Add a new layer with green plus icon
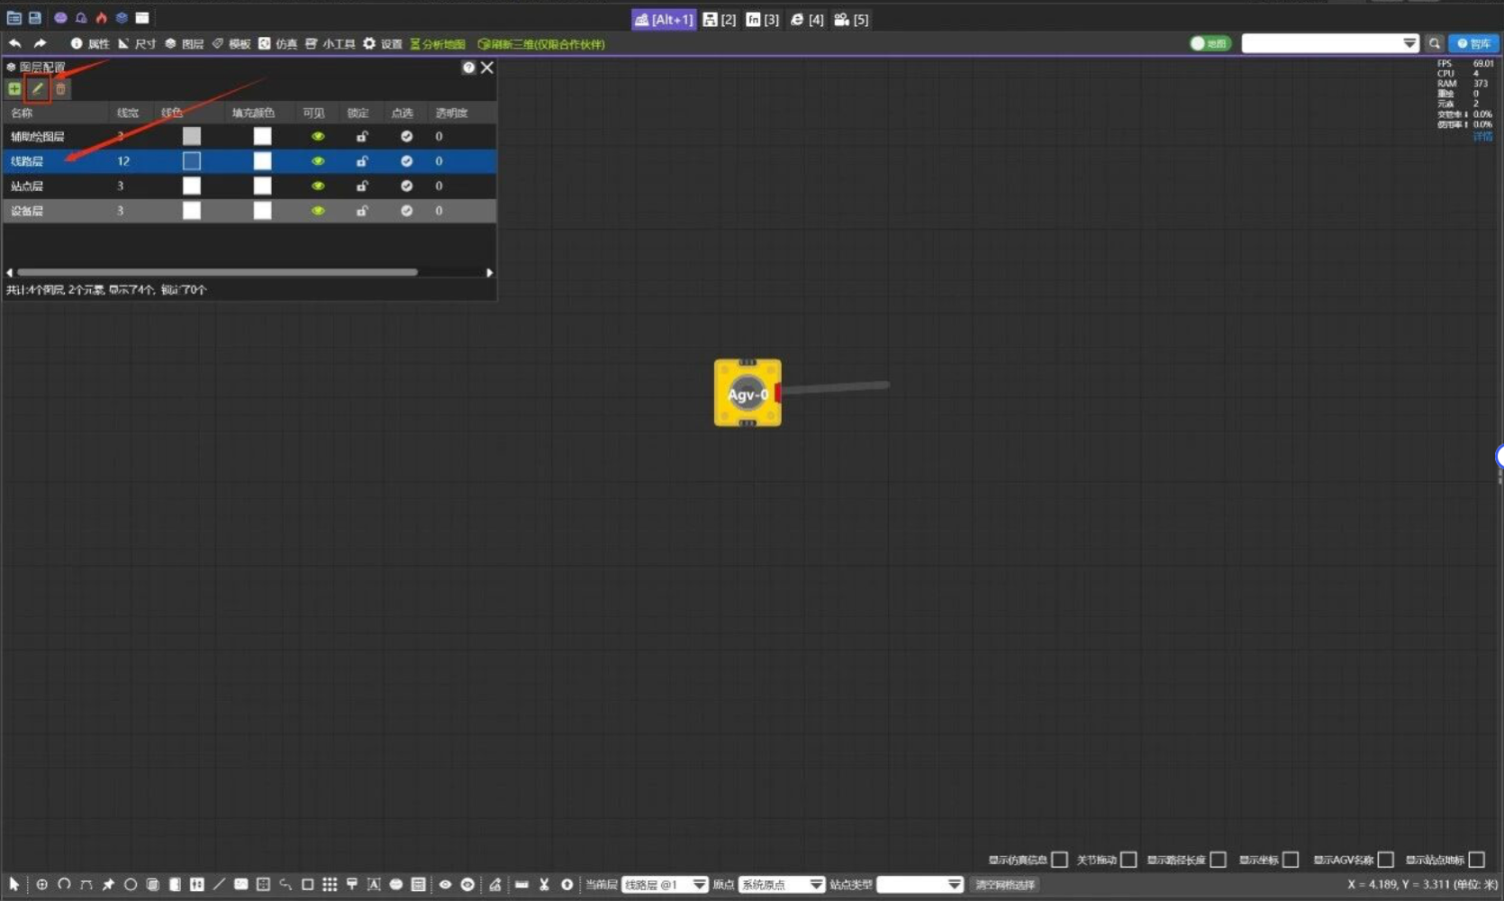Screen dimensions: 1504x901 14,88
